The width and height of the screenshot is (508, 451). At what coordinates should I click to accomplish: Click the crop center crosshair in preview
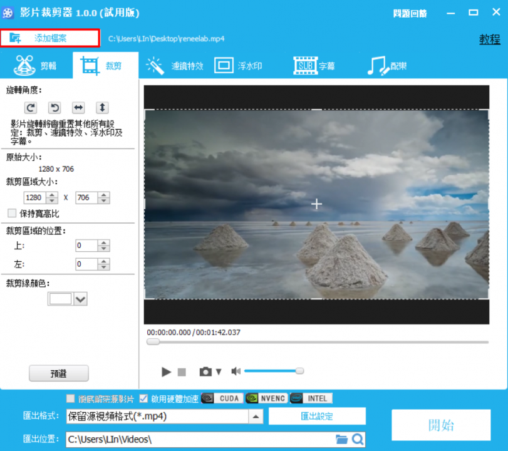pos(316,204)
